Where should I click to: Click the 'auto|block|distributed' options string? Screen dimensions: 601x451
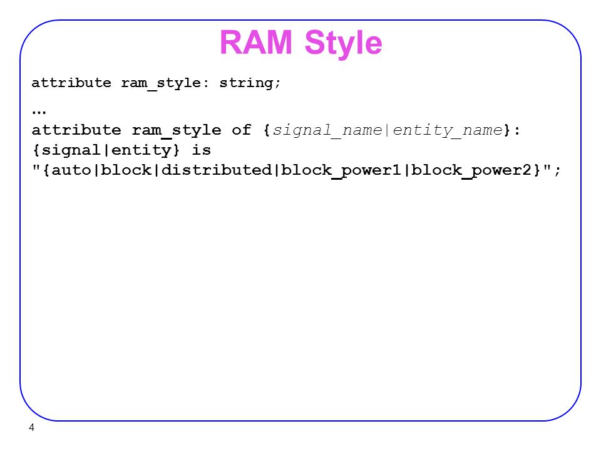coord(296,170)
